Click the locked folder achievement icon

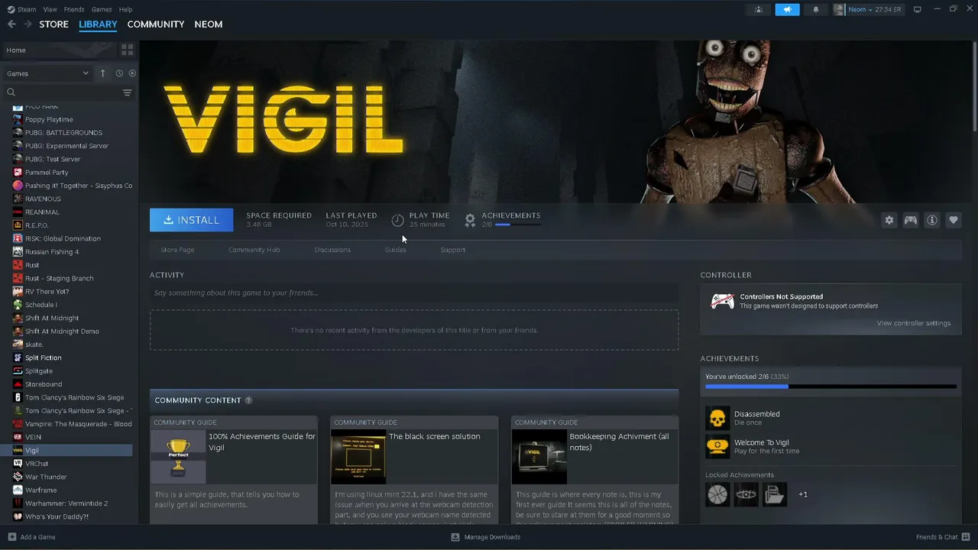click(775, 494)
